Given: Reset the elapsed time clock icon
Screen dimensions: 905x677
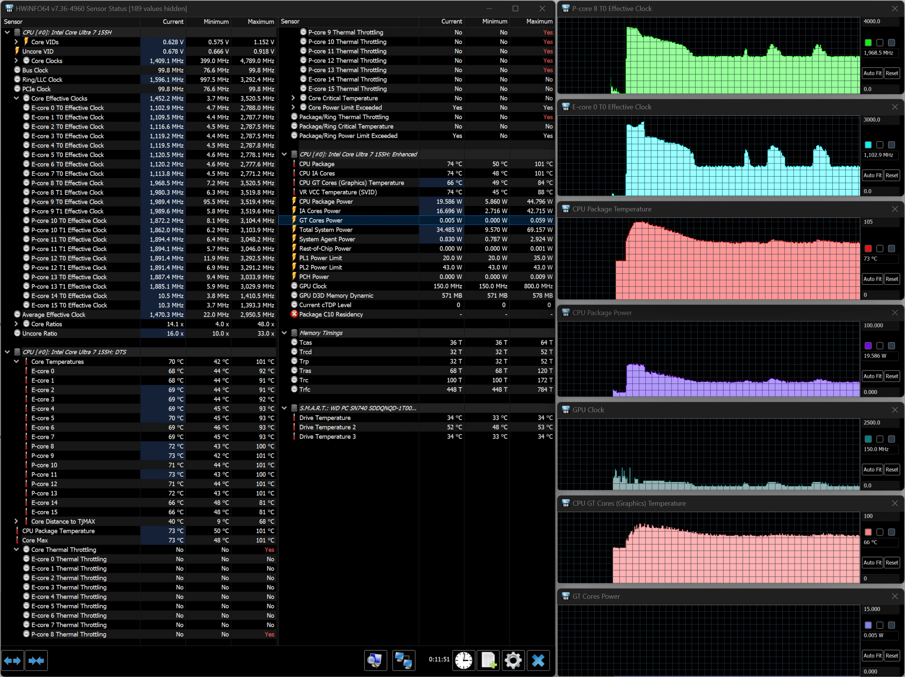Looking at the screenshot, I should click(x=463, y=660).
